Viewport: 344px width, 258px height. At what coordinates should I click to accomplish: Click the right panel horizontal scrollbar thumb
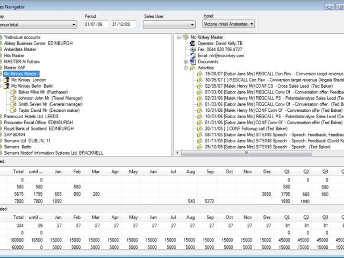[247, 153]
